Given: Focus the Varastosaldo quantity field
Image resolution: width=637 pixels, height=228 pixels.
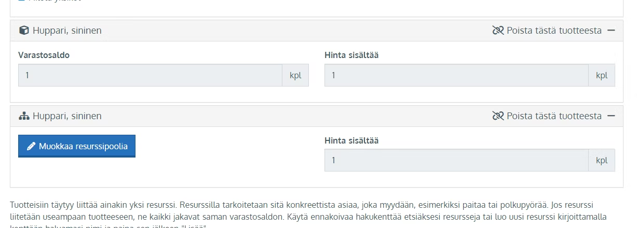Looking at the screenshot, I should click(151, 75).
